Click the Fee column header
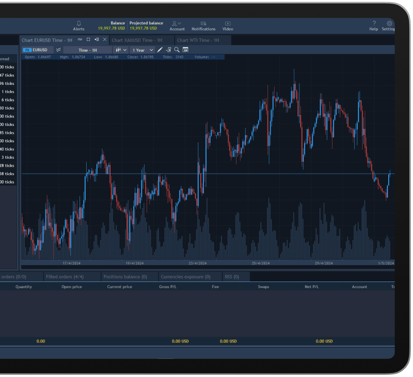 tap(215, 287)
